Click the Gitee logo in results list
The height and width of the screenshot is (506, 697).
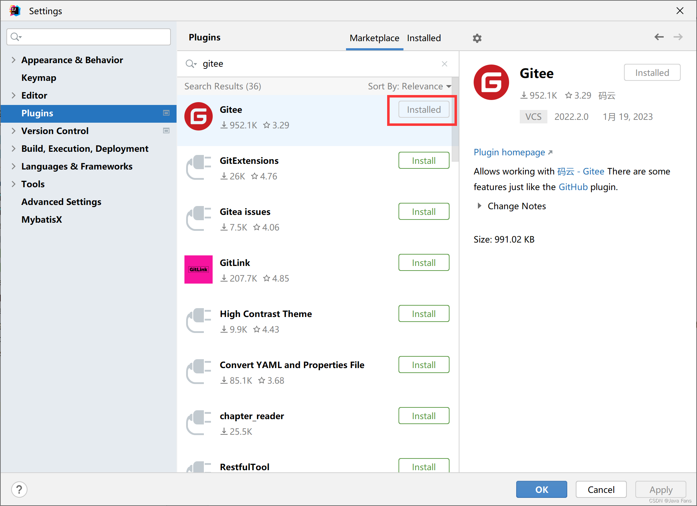pyautogui.click(x=199, y=116)
